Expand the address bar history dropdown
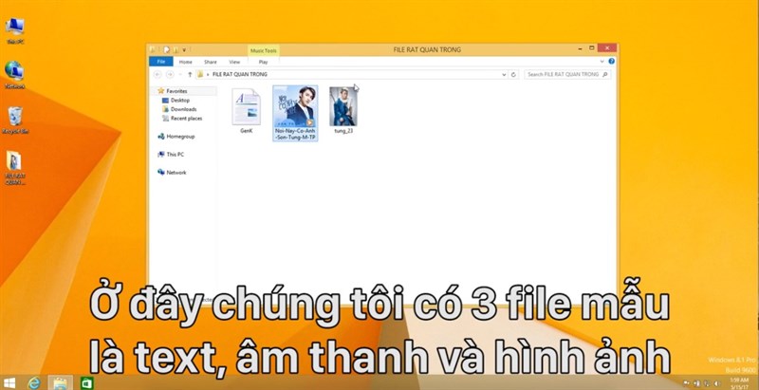The image size is (759, 390). click(504, 75)
